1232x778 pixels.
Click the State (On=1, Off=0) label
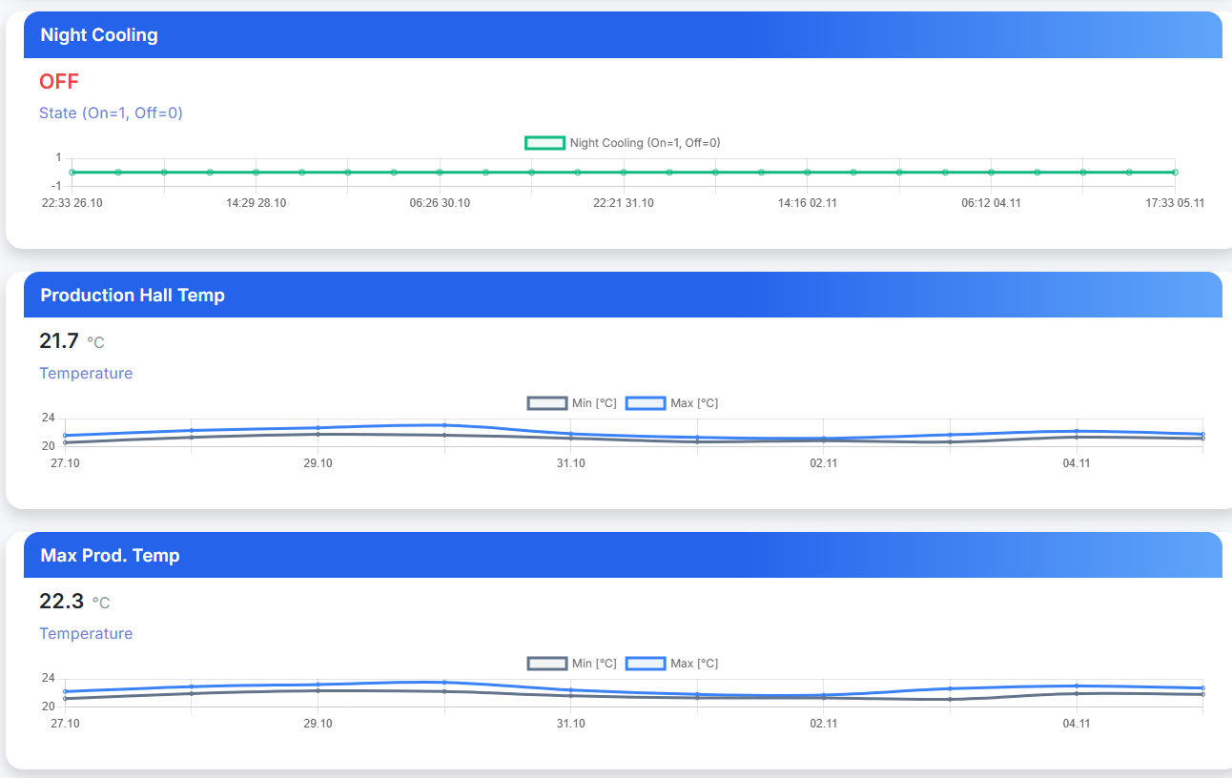[111, 113]
